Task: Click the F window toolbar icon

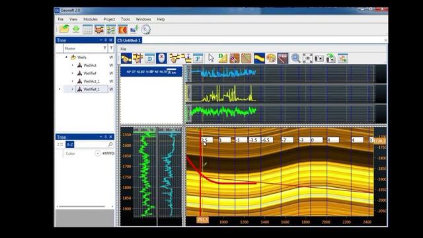Action: 198,58
